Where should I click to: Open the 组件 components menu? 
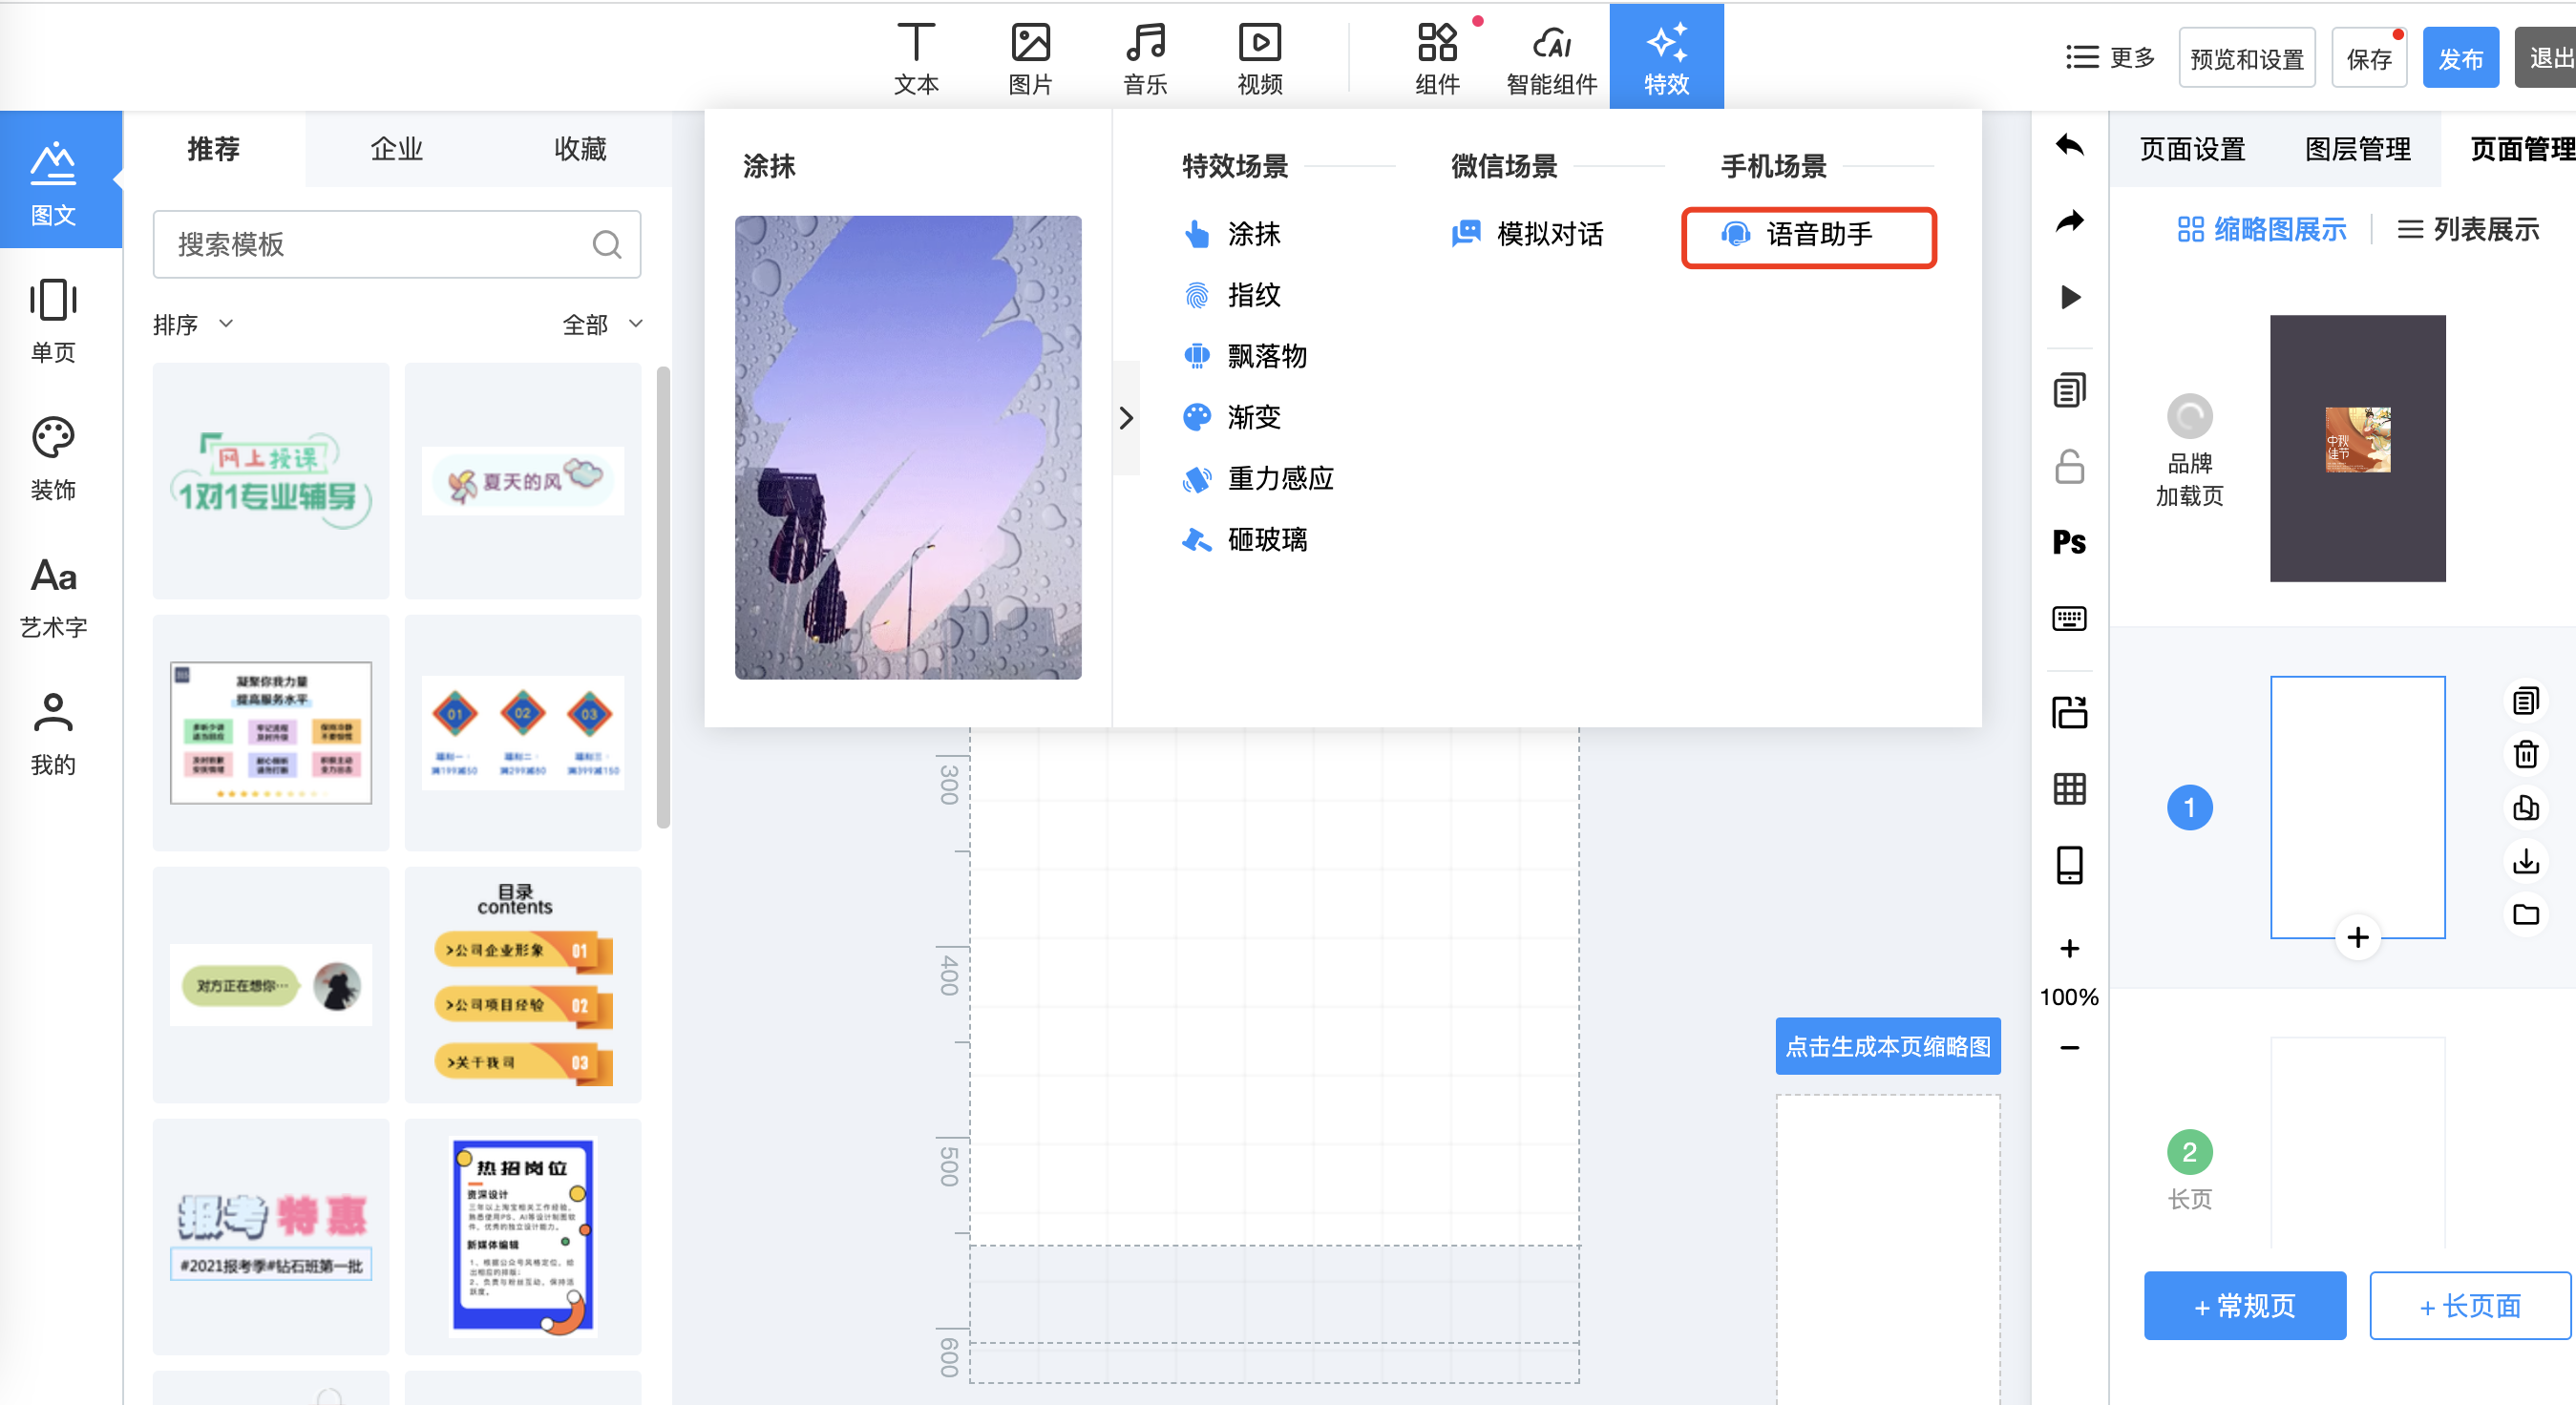coord(1437,58)
